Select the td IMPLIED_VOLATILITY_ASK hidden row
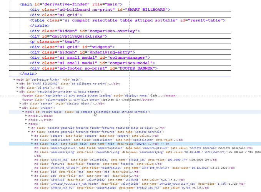The height and width of the screenshot is (192, 261). [x=139, y=184]
